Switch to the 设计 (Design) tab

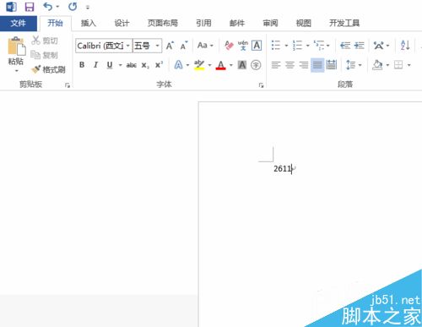(x=122, y=23)
